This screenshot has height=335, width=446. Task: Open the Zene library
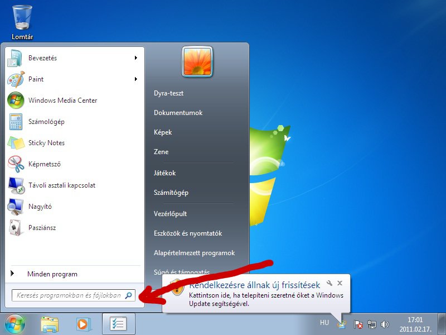tap(161, 152)
